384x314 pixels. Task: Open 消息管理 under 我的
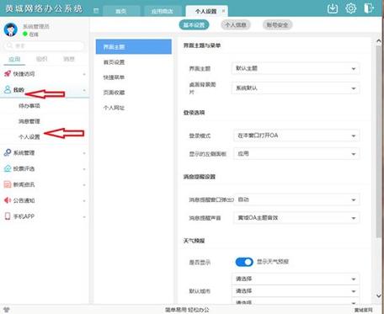point(29,121)
